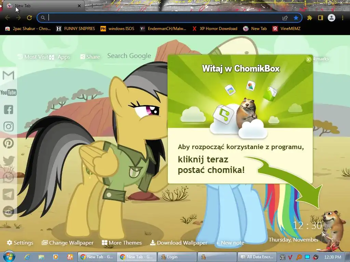Open the Twitter sidebar shortcut
Viewport: 350px width, 262px height.
(9, 161)
